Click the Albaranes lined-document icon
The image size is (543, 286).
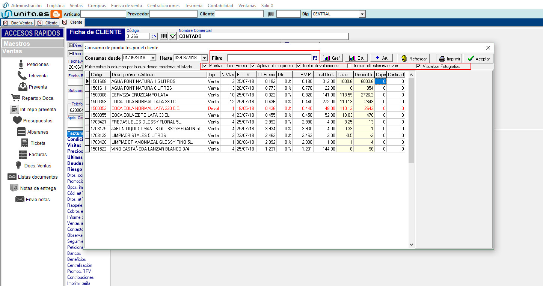pyautogui.click(x=21, y=132)
